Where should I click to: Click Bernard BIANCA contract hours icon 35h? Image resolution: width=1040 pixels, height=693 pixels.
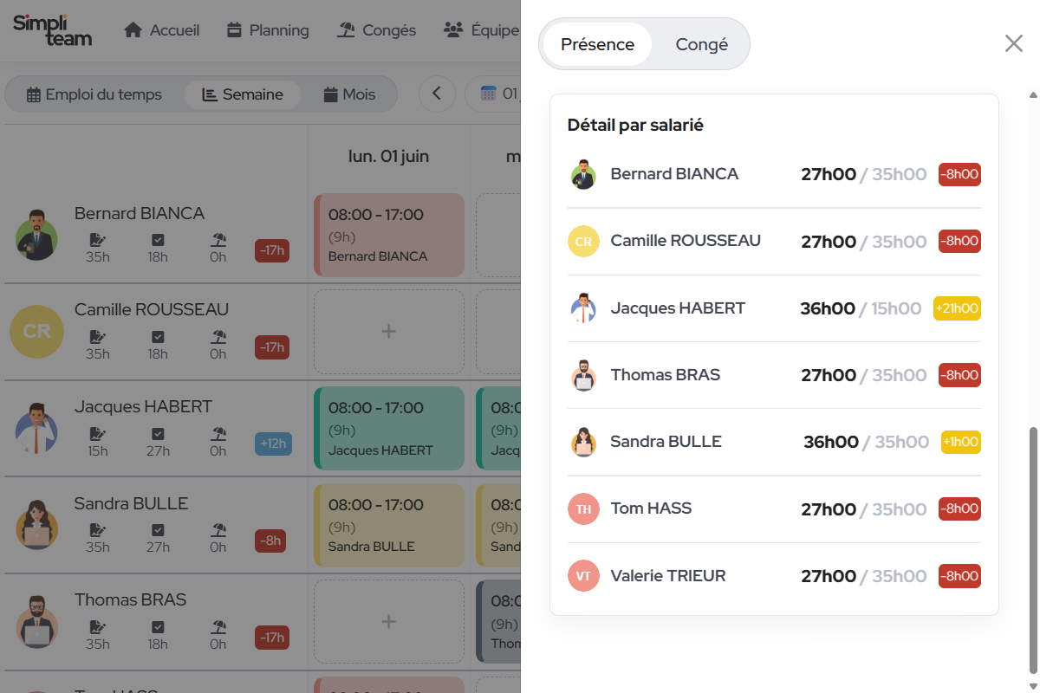coord(98,240)
